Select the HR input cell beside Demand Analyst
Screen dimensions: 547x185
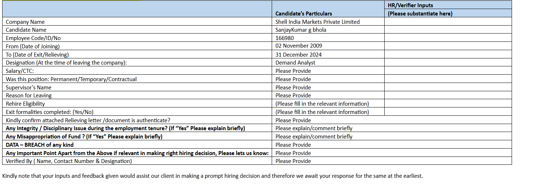448,63
